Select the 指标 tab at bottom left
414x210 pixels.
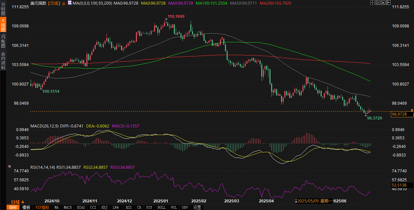point(13,207)
